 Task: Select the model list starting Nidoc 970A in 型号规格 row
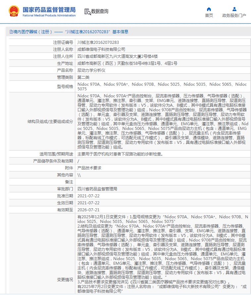(162, 87)
